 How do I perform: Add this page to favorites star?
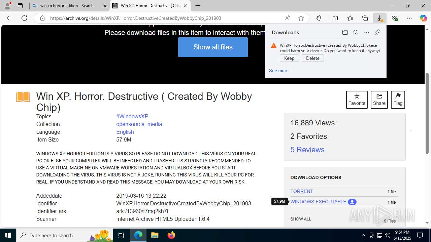[x=301, y=18]
